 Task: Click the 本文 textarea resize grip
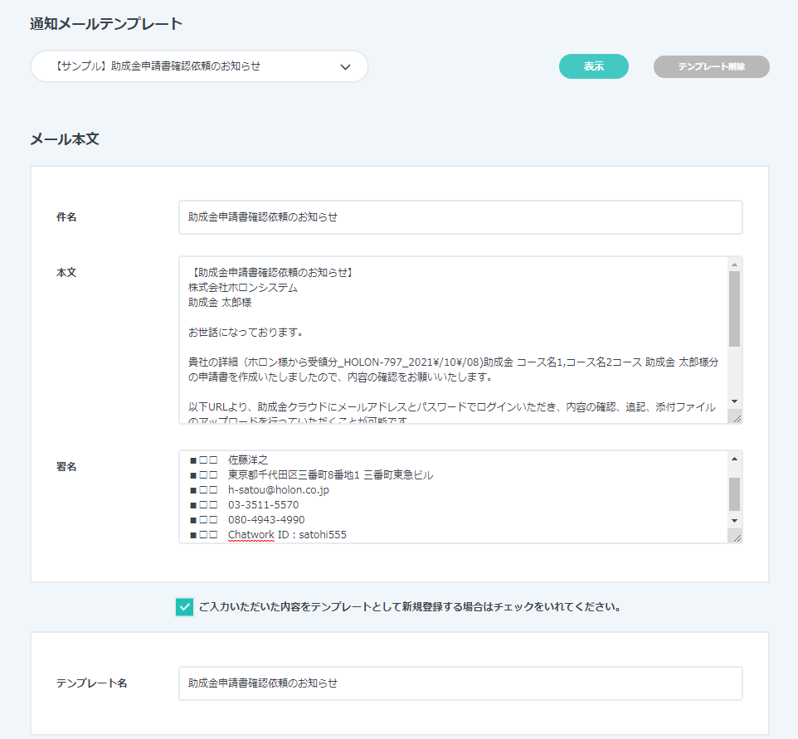(735, 417)
